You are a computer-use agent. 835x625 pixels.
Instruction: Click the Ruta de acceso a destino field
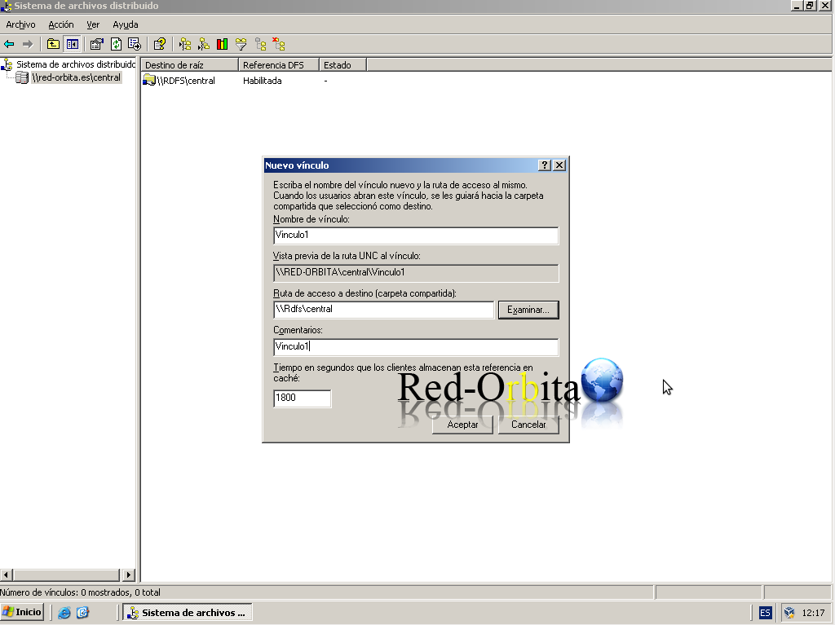[383, 310]
